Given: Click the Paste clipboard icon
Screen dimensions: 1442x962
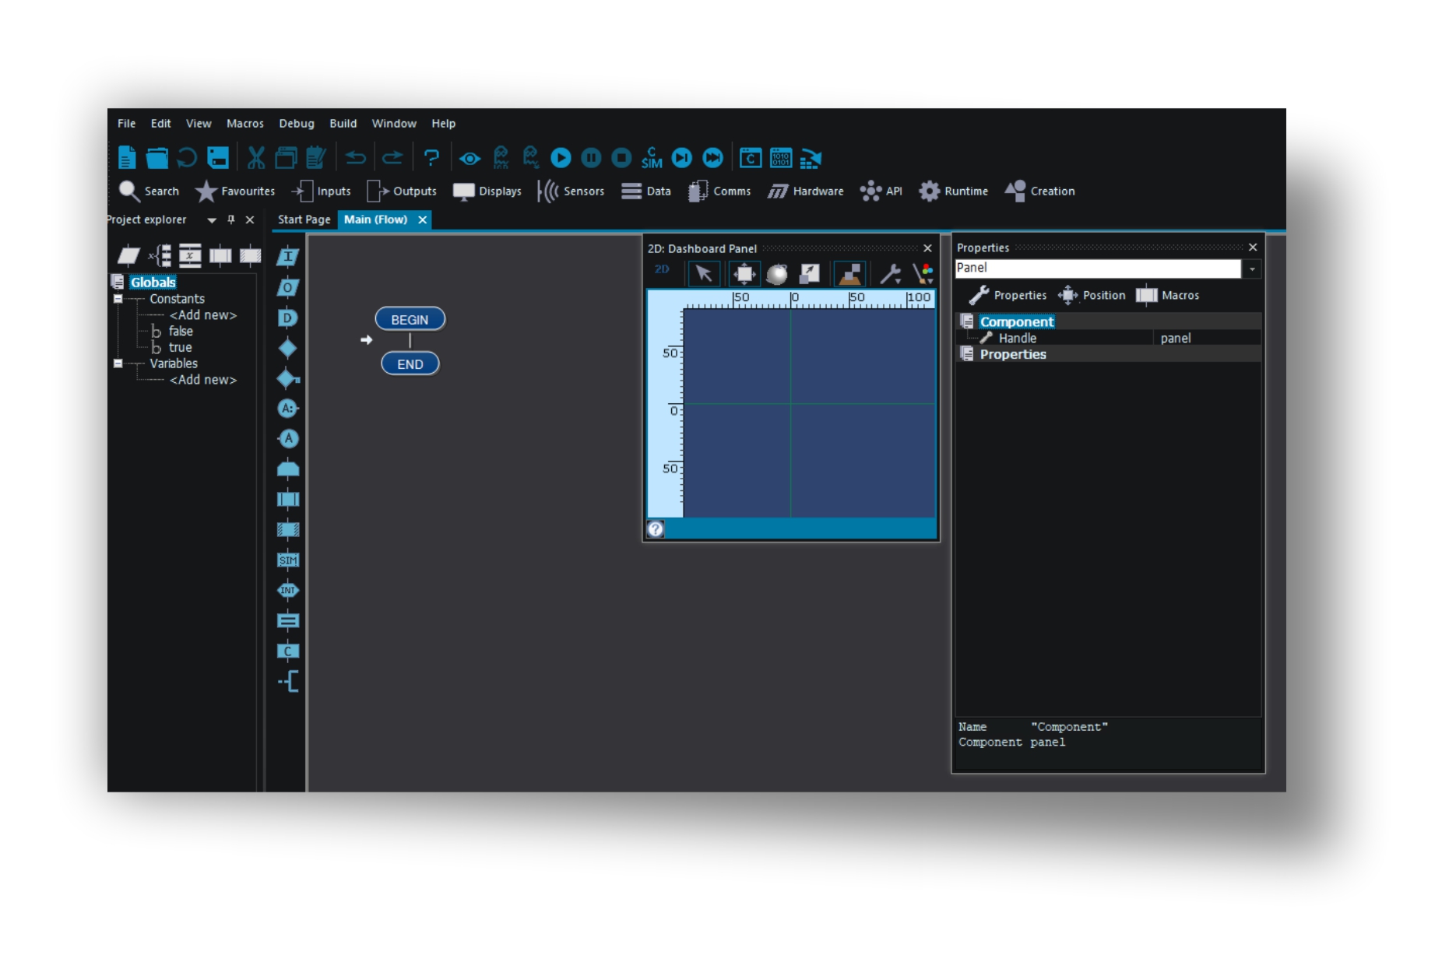Looking at the screenshot, I should (316, 158).
